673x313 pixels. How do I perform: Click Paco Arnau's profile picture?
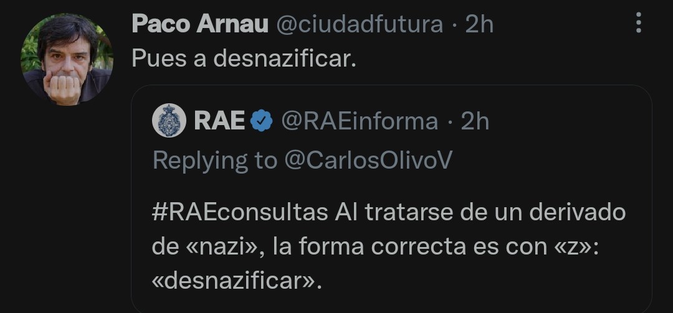(67, 60)
